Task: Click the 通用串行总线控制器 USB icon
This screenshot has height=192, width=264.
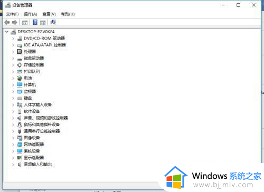Action: click(20, 131)
